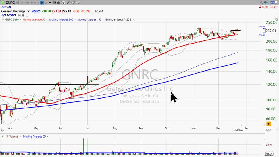The image size is (279, 157).
Task: Click the orange play button near Log
Action: (x=269, y=124)
